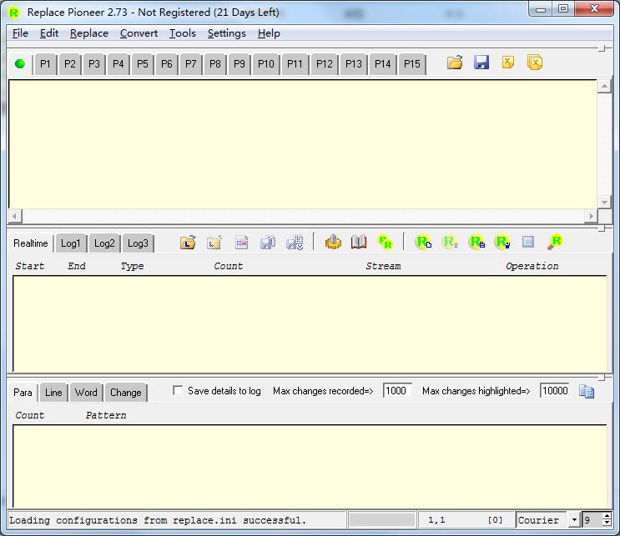The image size is (620, 536).
Task: Click the font size field showing 9
Action: coord(592,520)
